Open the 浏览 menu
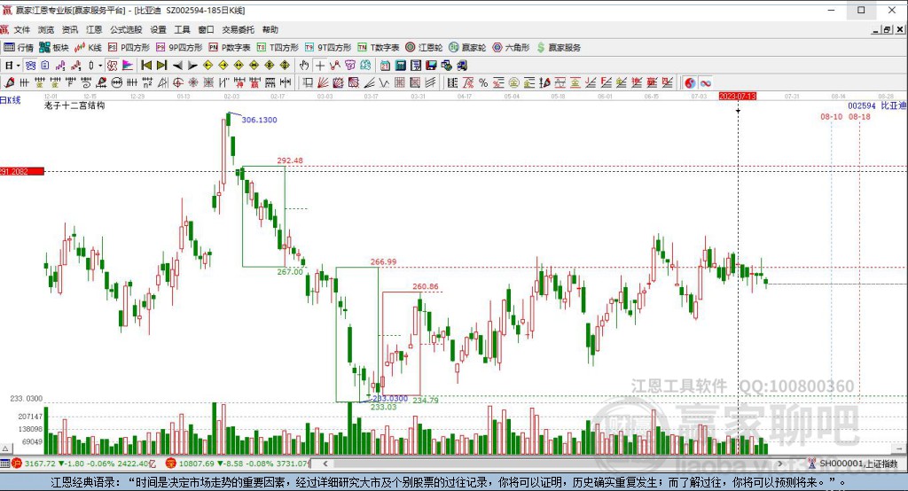 coord(46,29)
